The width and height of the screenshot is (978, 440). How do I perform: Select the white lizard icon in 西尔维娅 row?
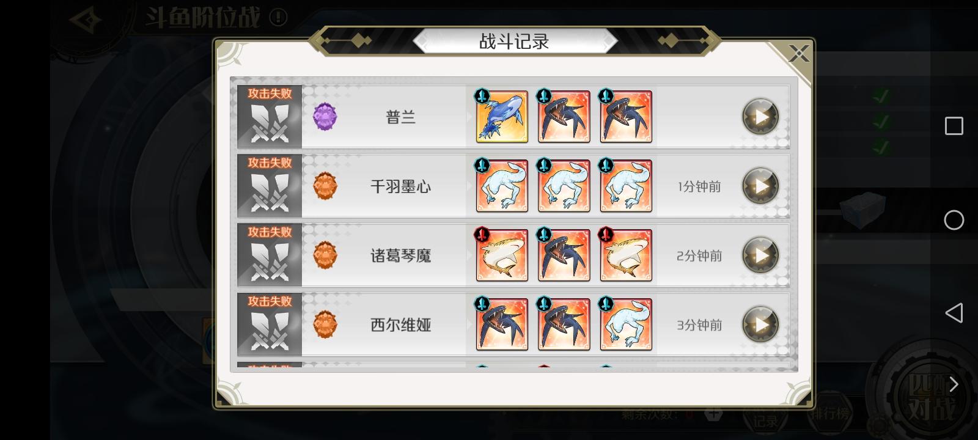tap(626, 324)
